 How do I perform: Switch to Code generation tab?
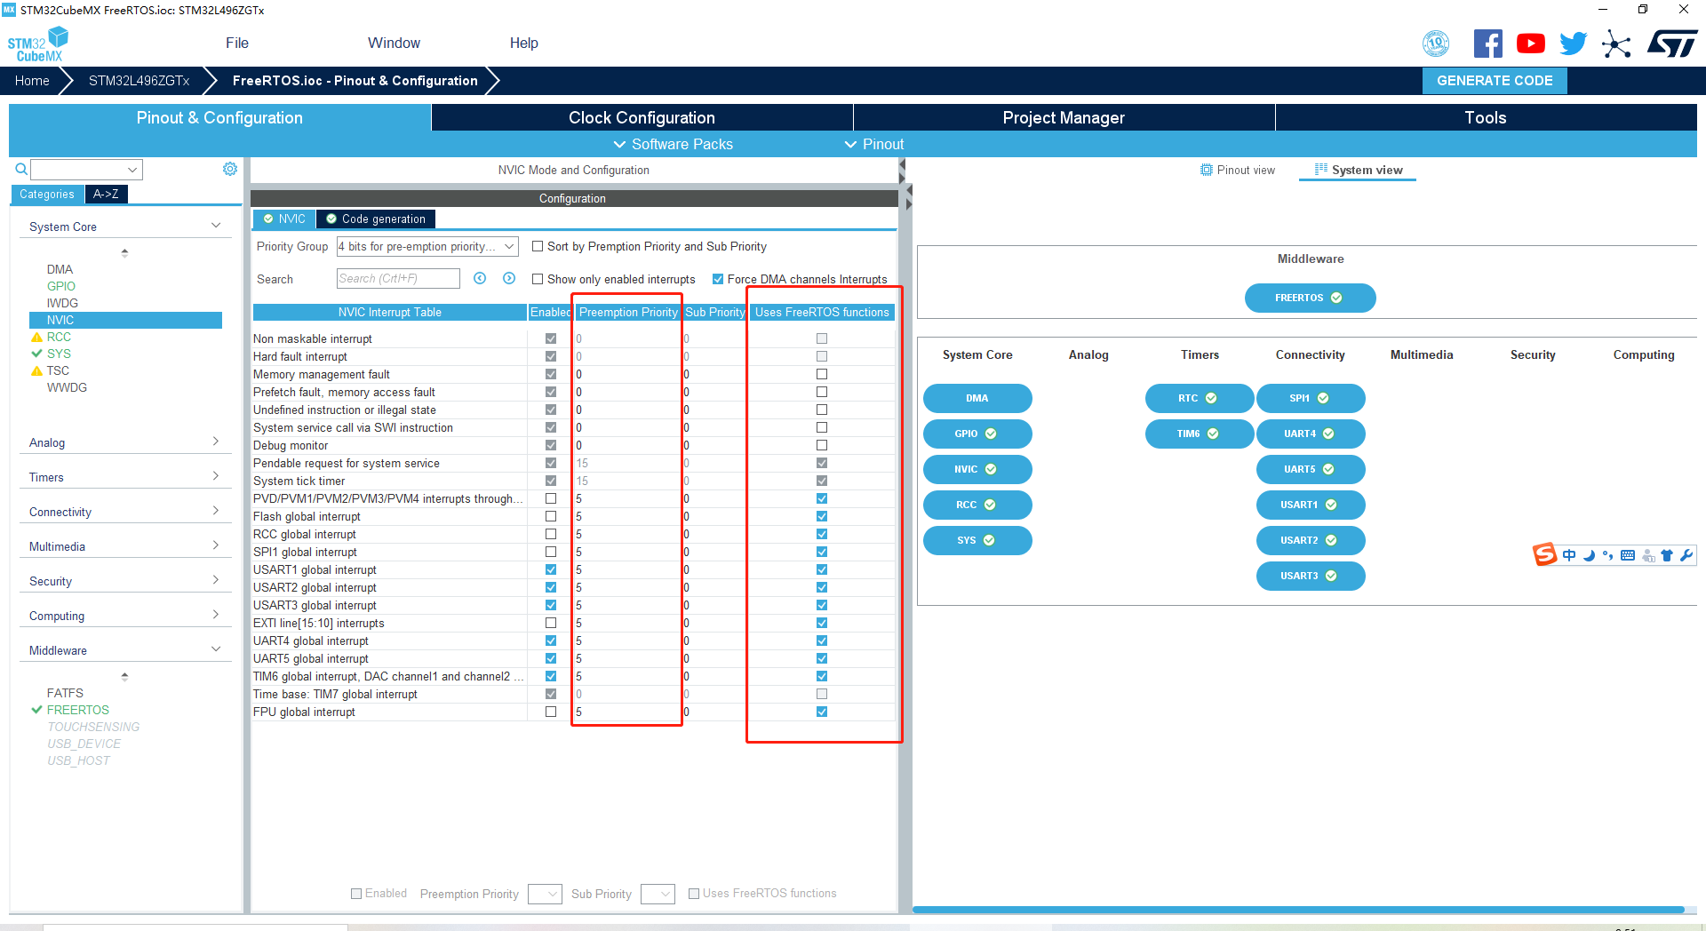click(376, 219)
